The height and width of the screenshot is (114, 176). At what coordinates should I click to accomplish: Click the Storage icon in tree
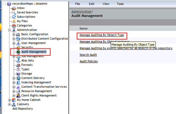pos(19,74)
